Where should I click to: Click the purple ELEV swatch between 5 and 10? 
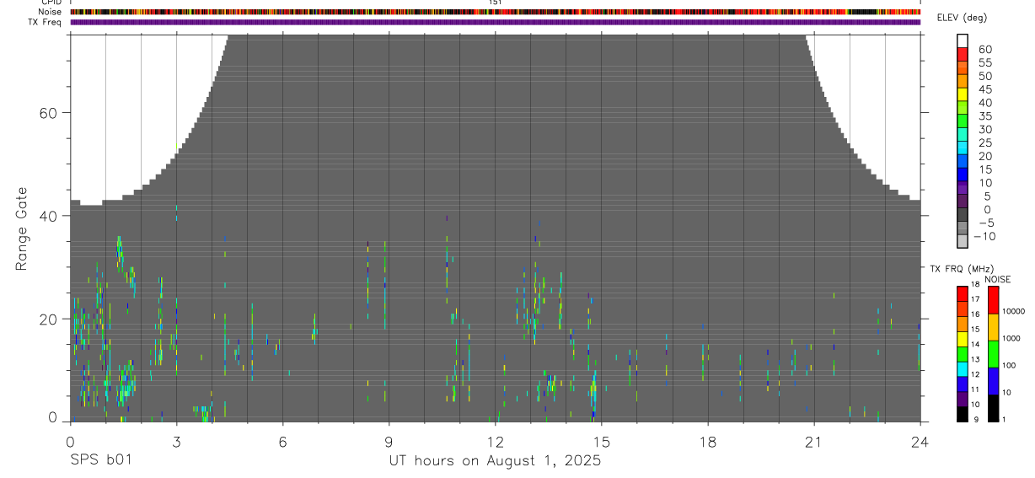point(963,188)
